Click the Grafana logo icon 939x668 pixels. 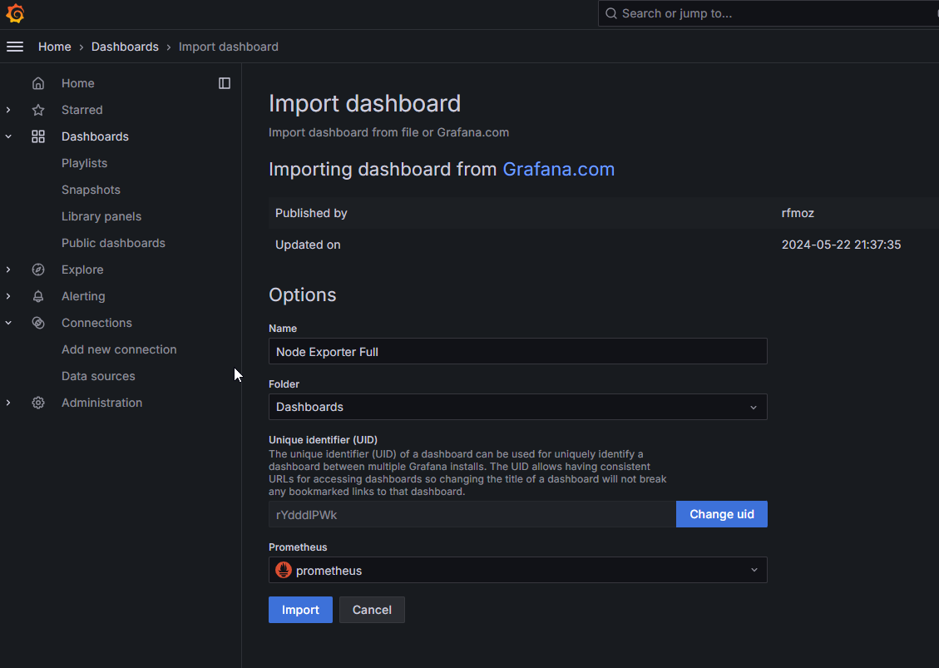point(15,13)
